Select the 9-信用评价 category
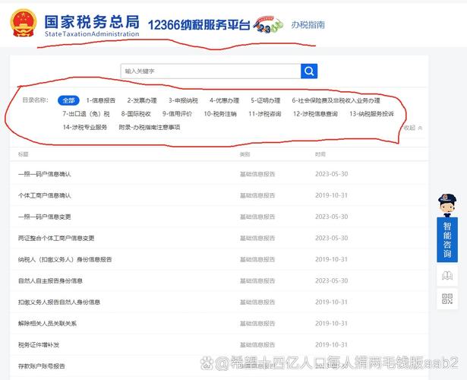Screen dimensions: 467x380 click(177, 114)
